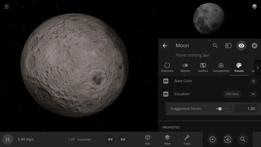The height and width of the screenshot is (147, 261).
Task: Collapse the Elevation section
Action: pyautogui.click(x=253, y=94)
